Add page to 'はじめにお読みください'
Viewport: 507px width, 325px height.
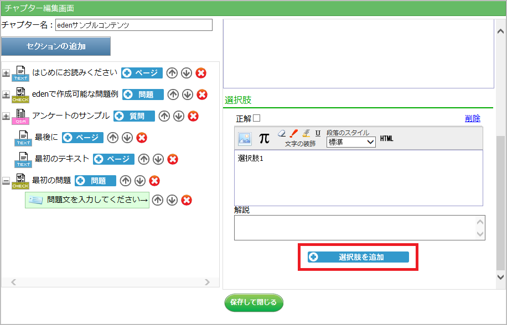pos(142,73)
